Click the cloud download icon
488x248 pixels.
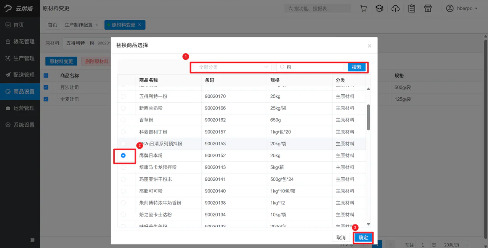[396, 8]
